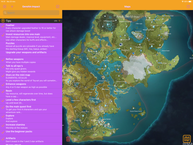This screenshot has width=193, height=145.
Task: Click the Wi-Fi status icon
Action: [183, 1]
